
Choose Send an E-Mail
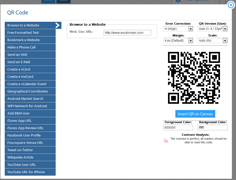30,62
